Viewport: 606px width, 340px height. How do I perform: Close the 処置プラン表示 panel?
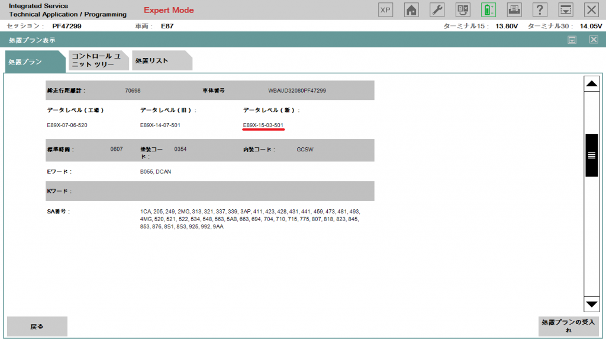pyautogui.click(x=594, y=40)
